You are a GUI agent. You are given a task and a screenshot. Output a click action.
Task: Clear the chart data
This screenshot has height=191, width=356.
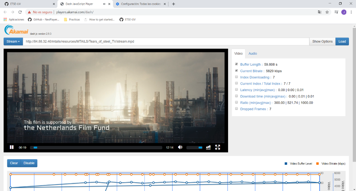coord(14,163)
